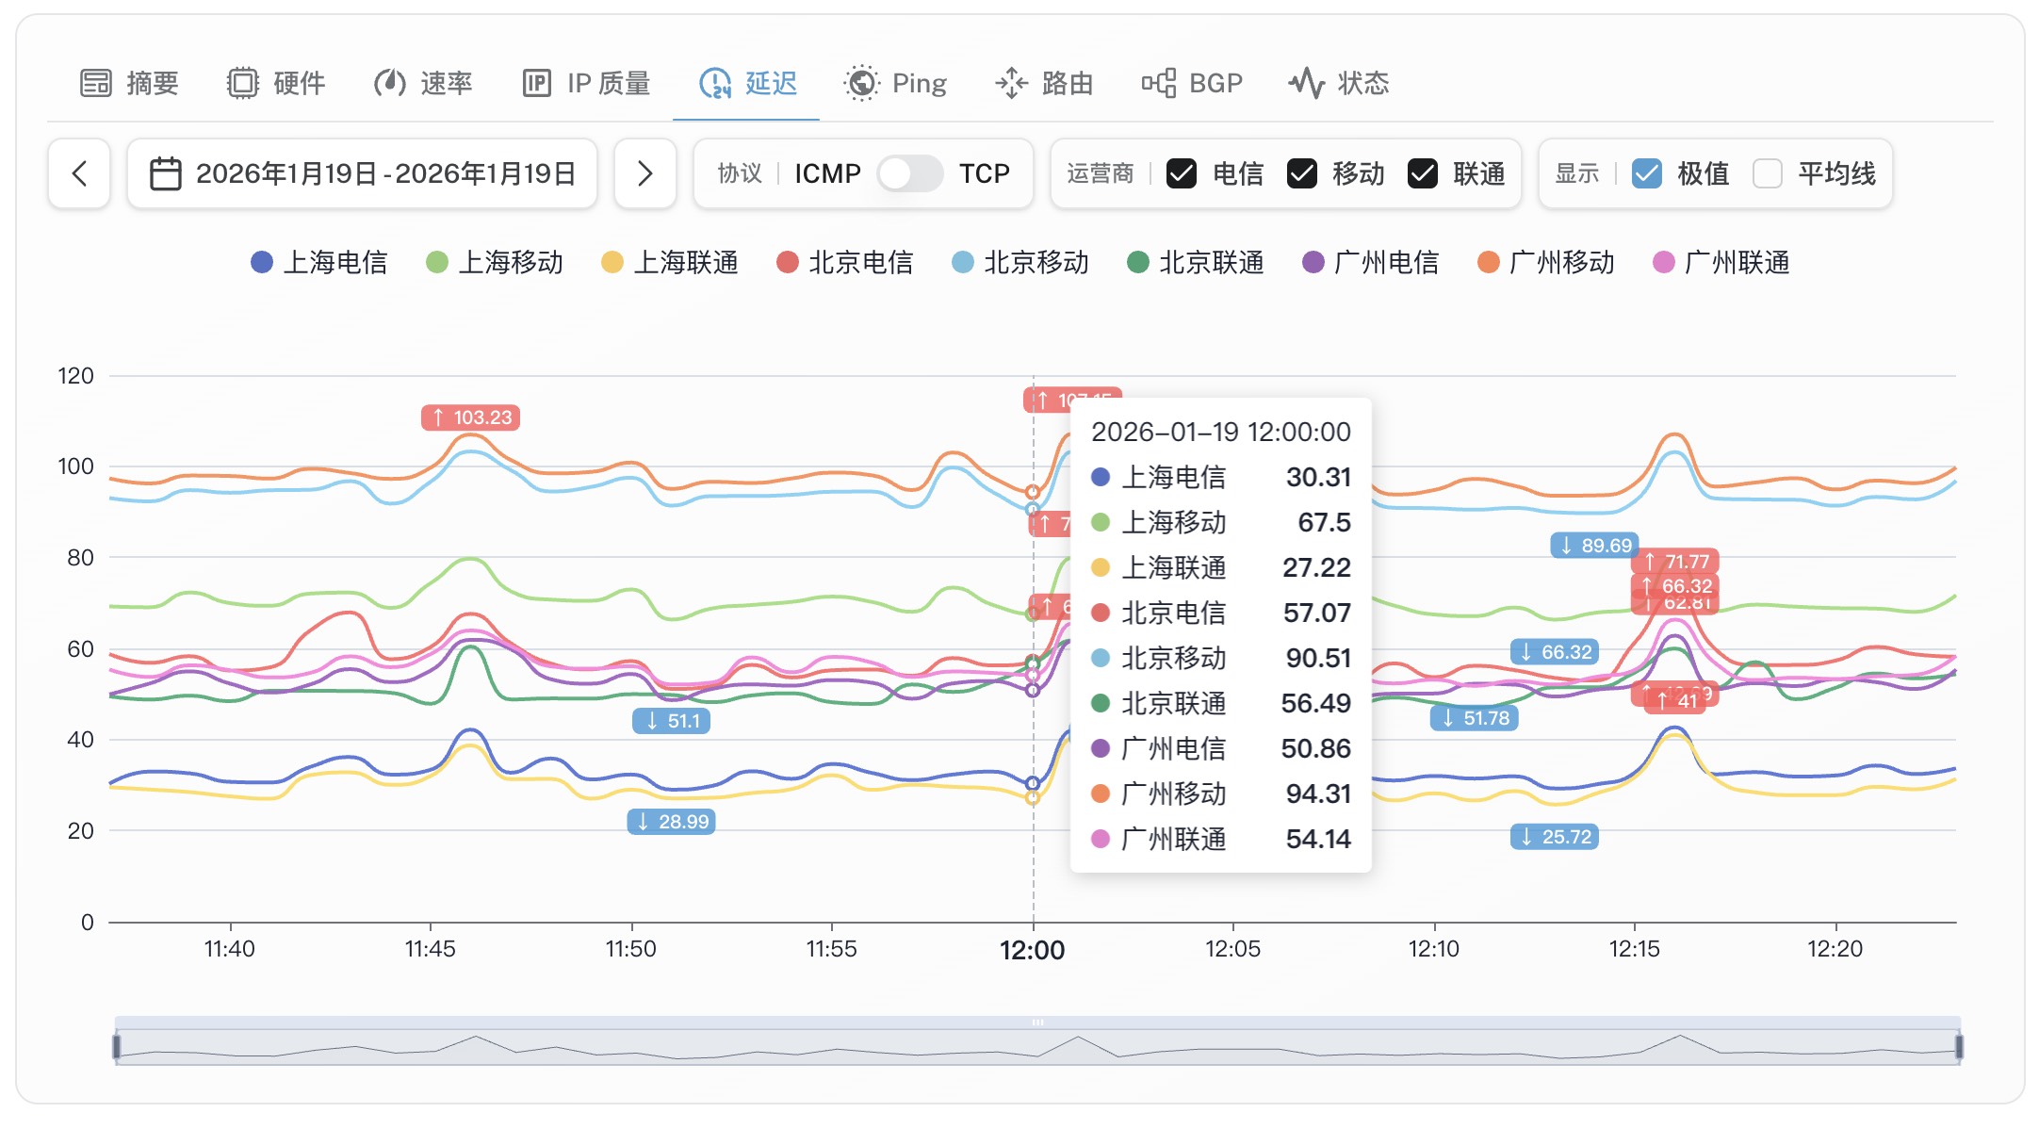Screen dimensions: 2039x1129
Task: Click the Ping globe icon
Action: 861,83
